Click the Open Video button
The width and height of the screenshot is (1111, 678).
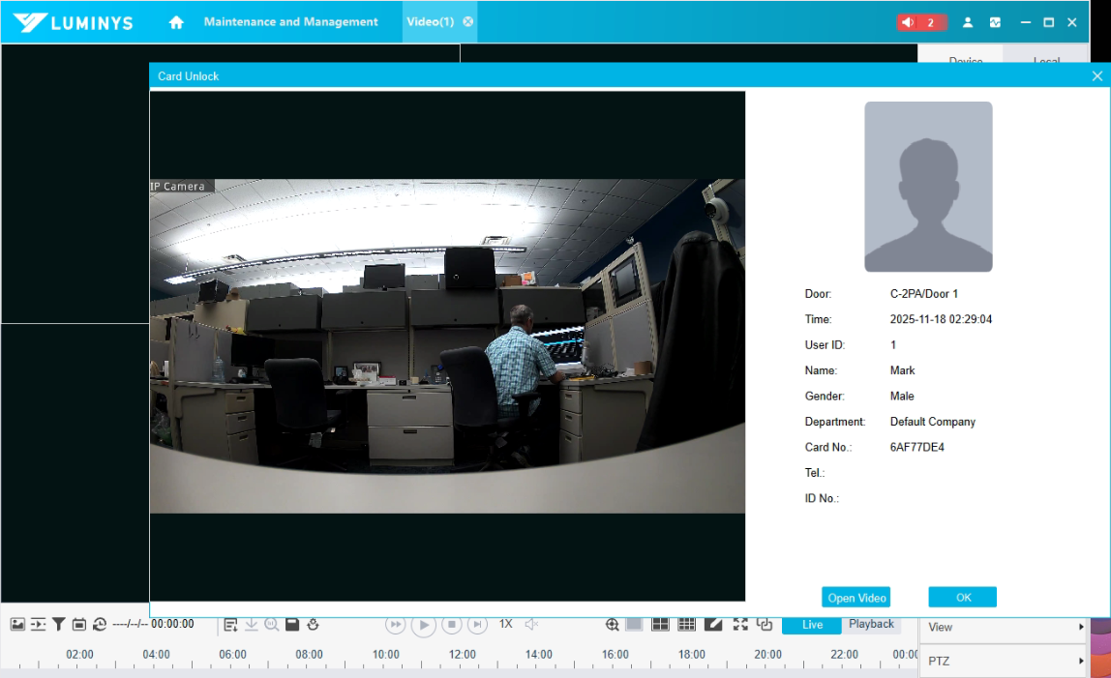point(856,598)
